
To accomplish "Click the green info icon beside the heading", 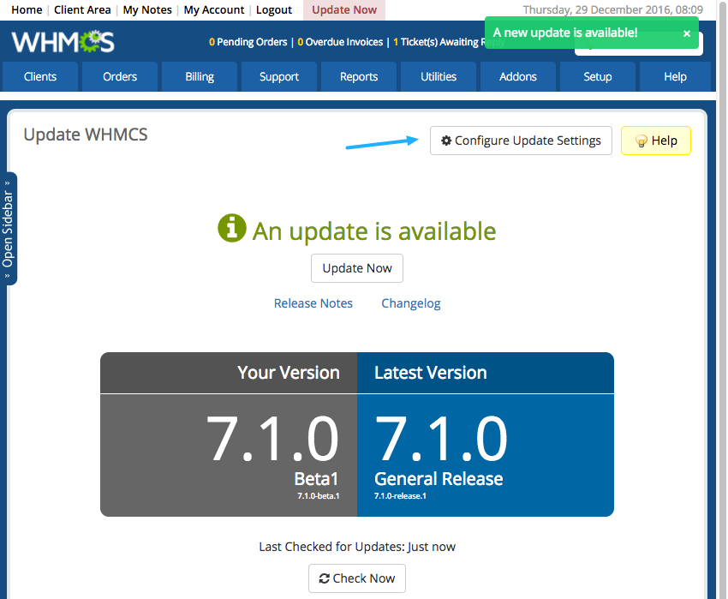I will 232,228.
